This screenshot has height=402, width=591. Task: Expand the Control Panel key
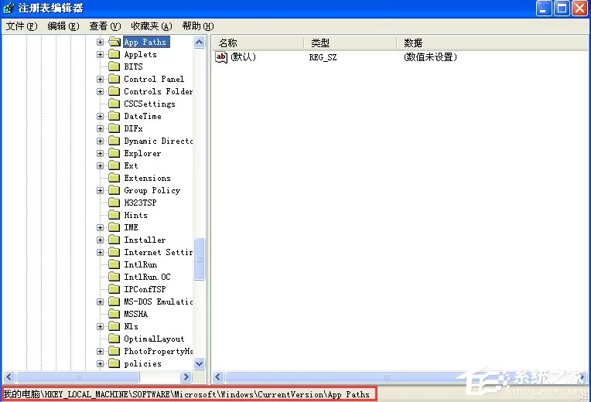click(x=100, y=79)
